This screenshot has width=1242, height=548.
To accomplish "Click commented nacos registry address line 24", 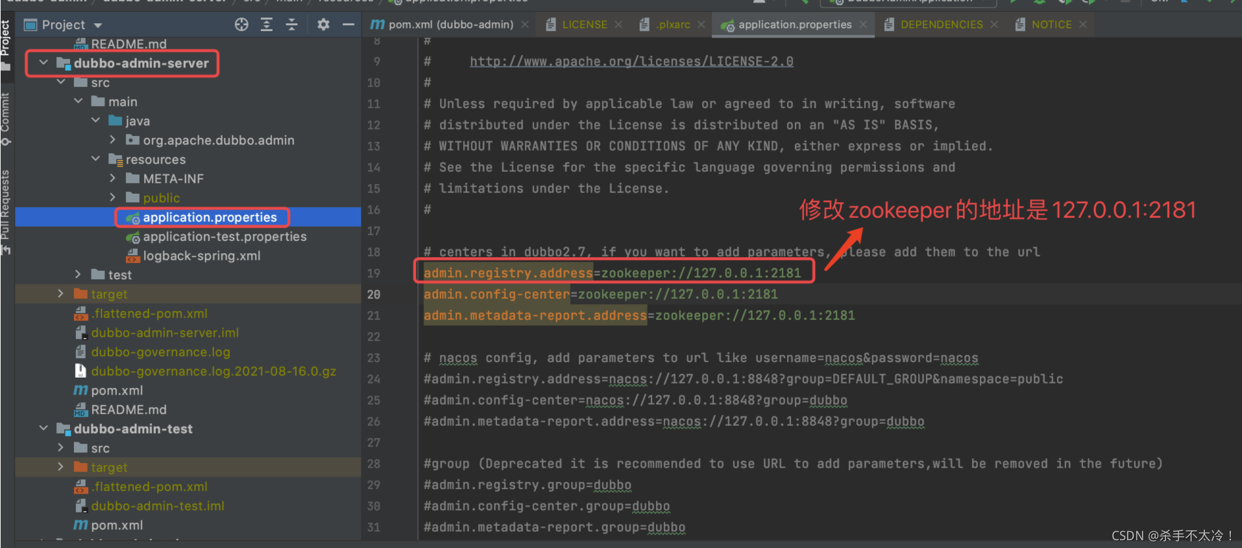I will [744, 379].
